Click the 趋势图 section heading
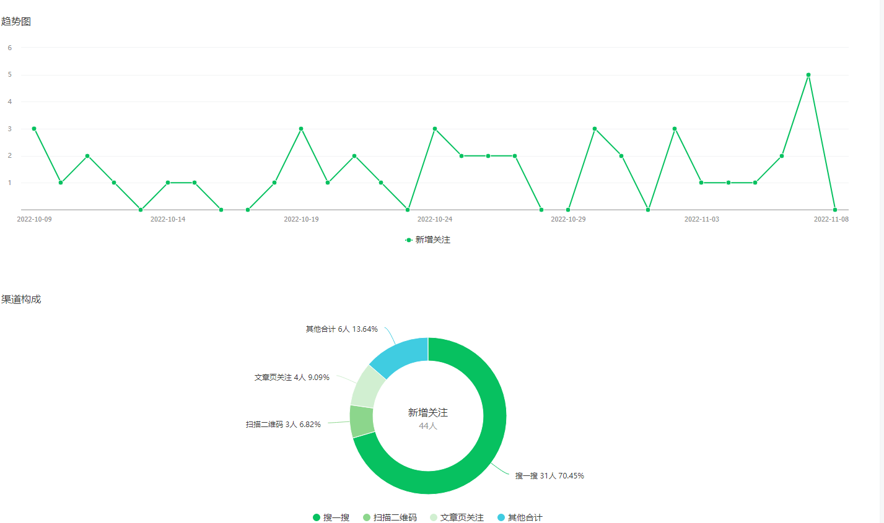This screenshot has height=523, width=884. point(16,22)
